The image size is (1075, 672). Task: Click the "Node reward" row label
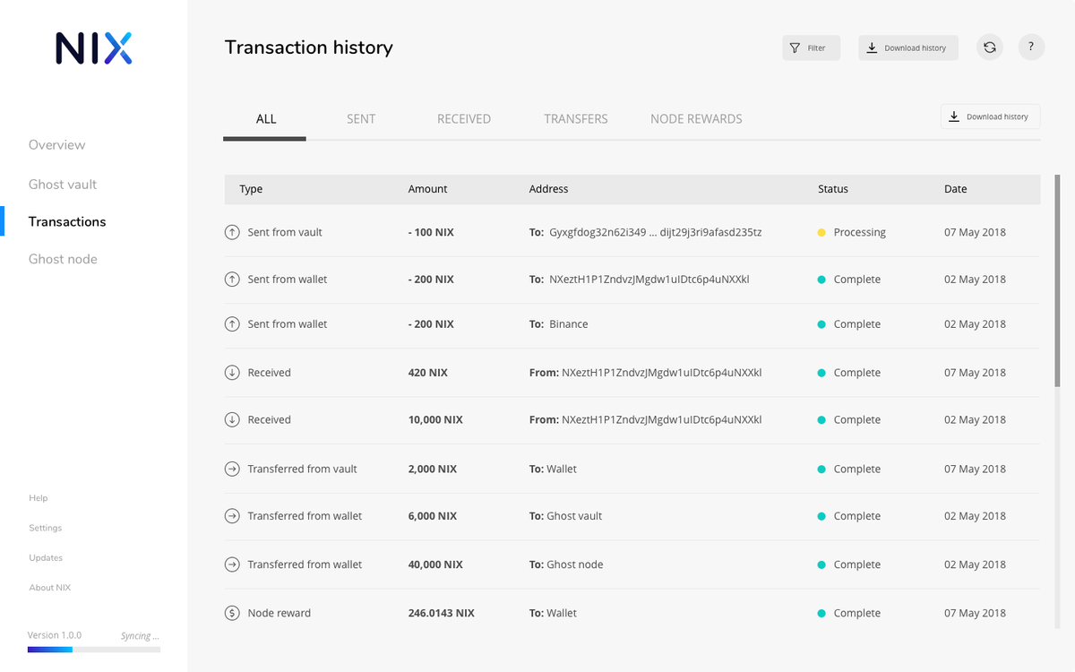point(279,613)
